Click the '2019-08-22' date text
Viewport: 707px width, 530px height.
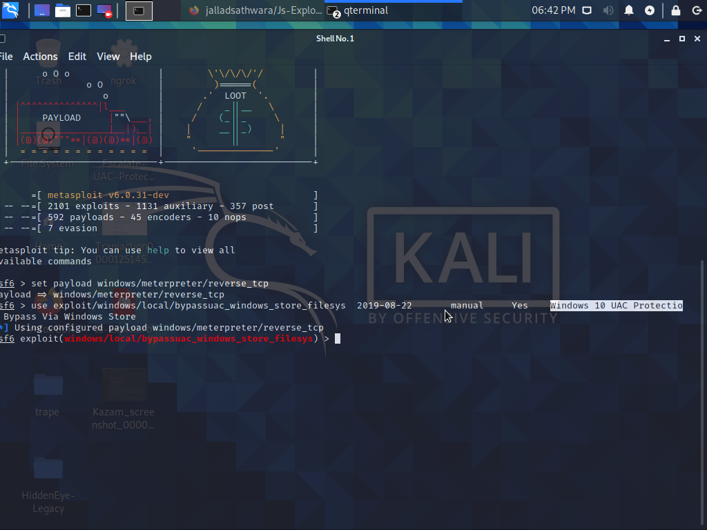tap(384, 306)
